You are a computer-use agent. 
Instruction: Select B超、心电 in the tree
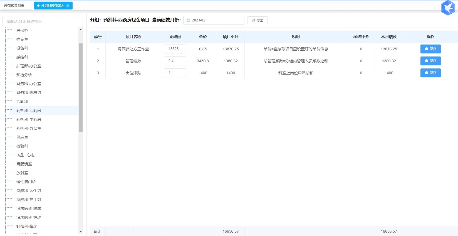pos(25,155)
